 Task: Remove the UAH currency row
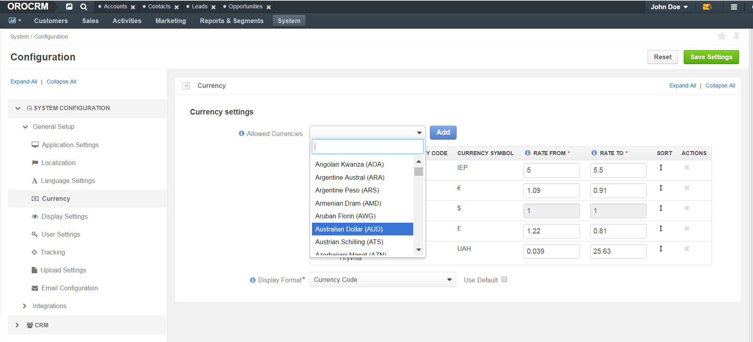(x=687, y=249)
